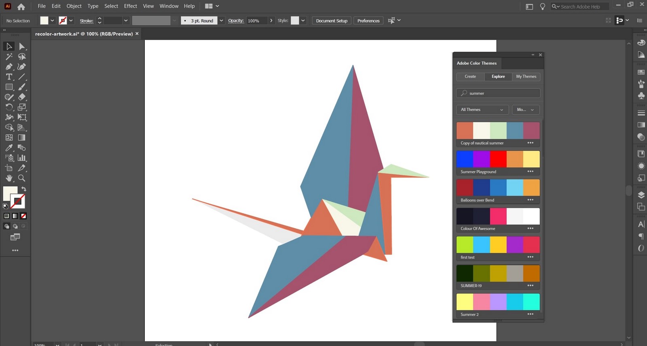Screen dimensions: 647x346
Task: Open the stroke weight dropdown
Action: point(126,21)
